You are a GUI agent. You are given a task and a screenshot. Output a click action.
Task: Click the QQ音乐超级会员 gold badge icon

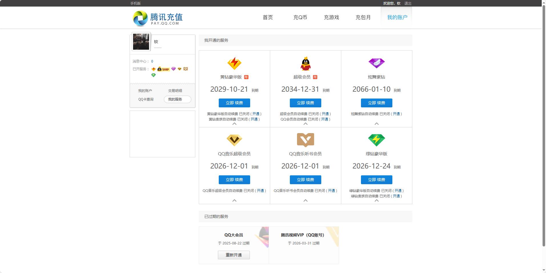coord(234,140)
